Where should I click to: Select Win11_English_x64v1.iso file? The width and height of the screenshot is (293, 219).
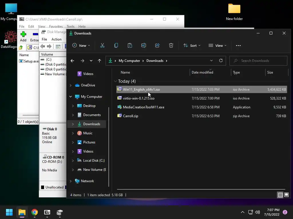point(201,89)
